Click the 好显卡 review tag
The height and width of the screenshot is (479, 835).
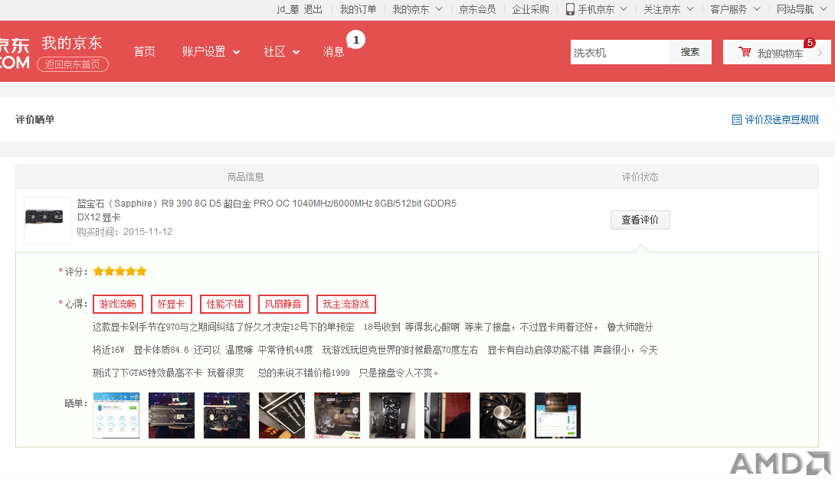click(171, 304)
